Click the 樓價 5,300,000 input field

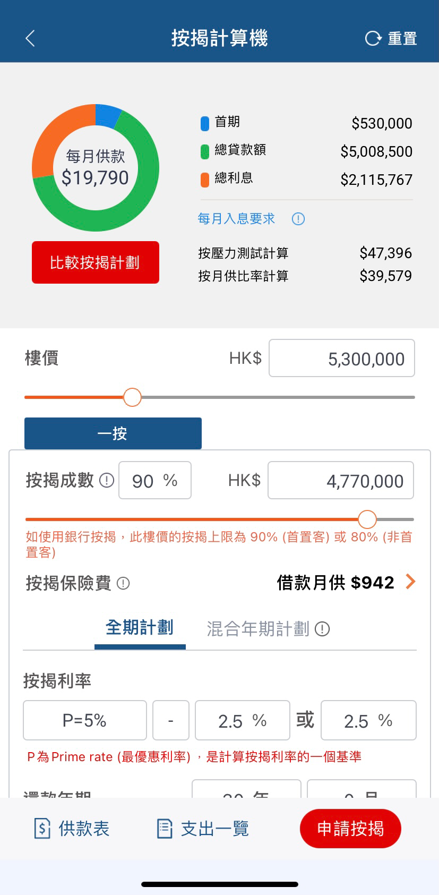pyautogui.click(x=342, y=358)
